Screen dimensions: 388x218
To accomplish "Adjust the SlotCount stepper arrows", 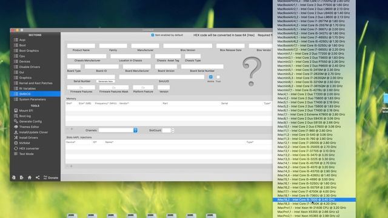I will pos(173,130).
